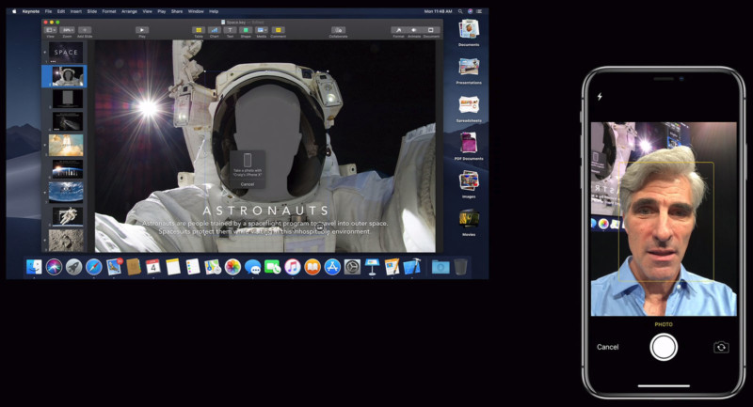The image size is (753, 407).
Task: Toggle the flash icon on iPhone camera
Action: tap(600, 97)
